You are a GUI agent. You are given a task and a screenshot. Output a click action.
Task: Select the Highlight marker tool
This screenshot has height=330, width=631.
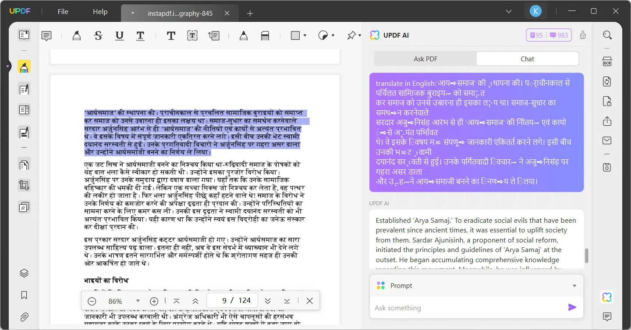pyautogui.click(x=76, y=36)
